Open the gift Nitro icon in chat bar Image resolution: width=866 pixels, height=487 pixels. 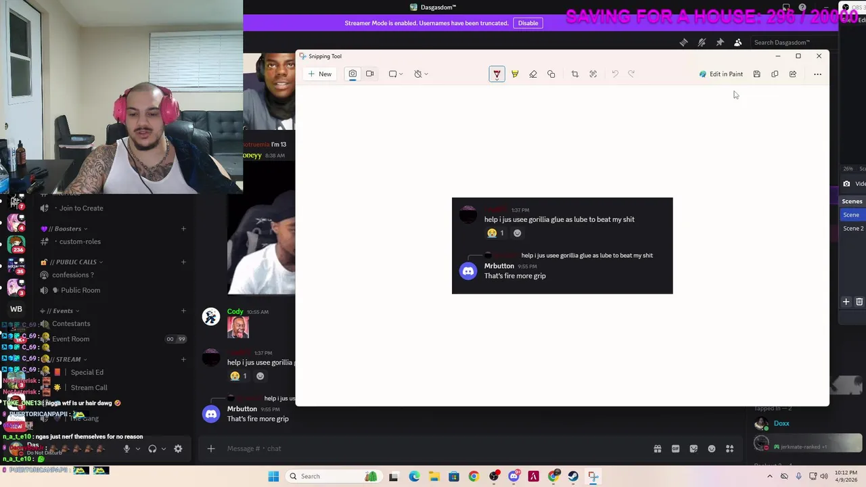click(x=657, y=448)
